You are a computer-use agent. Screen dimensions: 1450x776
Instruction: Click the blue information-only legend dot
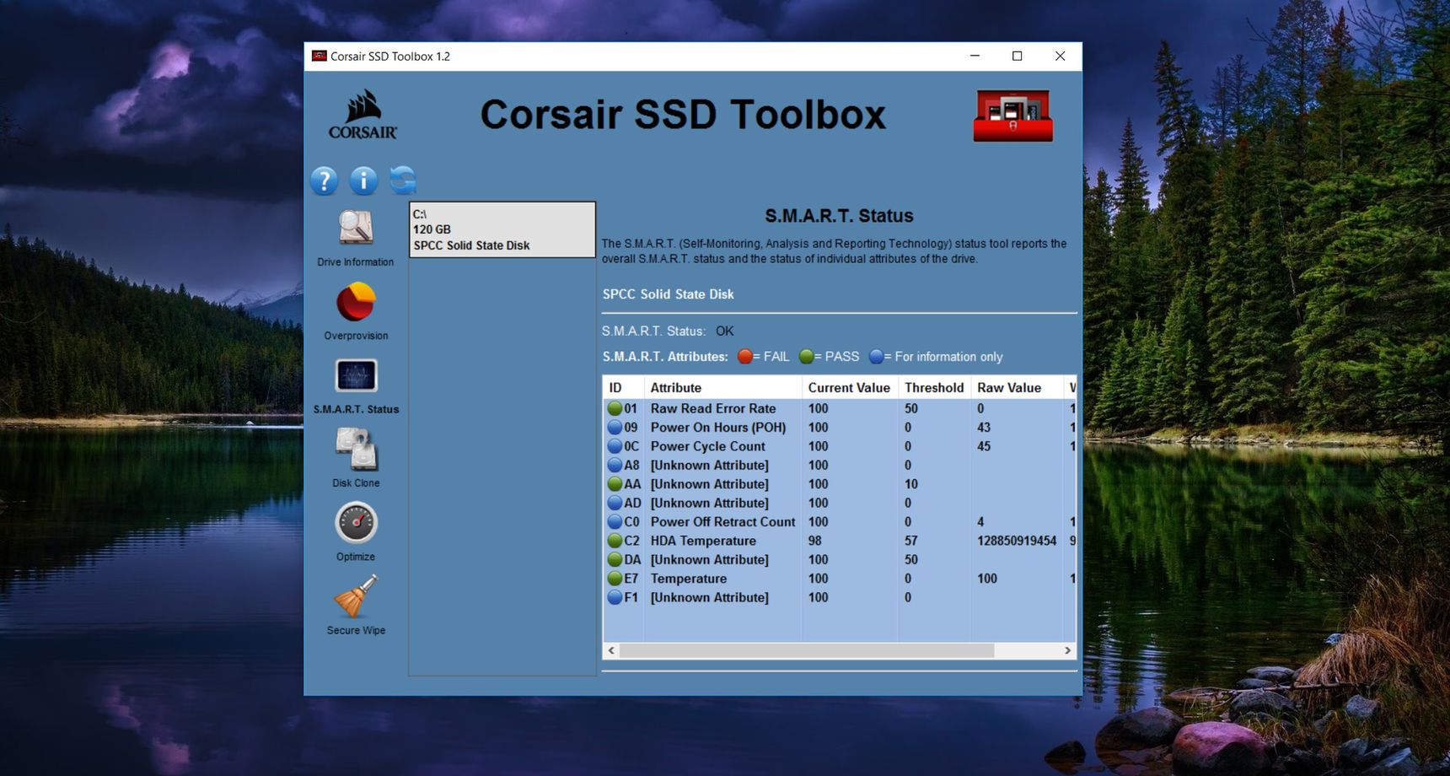pyautogui.click(x=876, y=357)
